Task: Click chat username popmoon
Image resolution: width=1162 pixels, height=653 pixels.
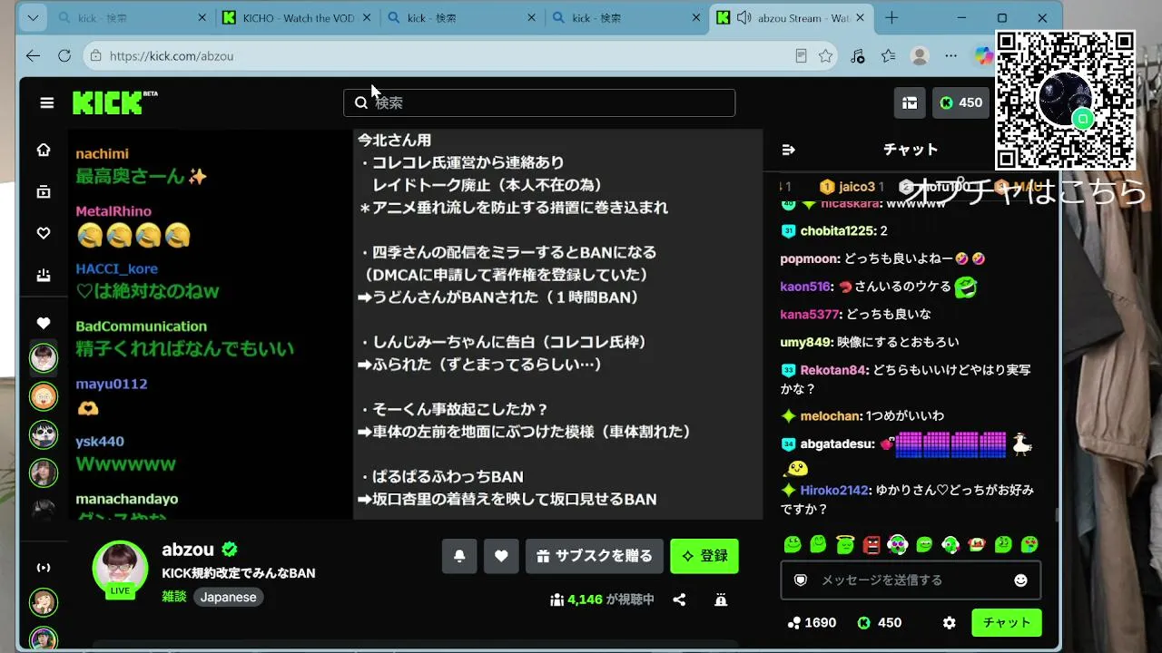Action: [x=811, y=258]
